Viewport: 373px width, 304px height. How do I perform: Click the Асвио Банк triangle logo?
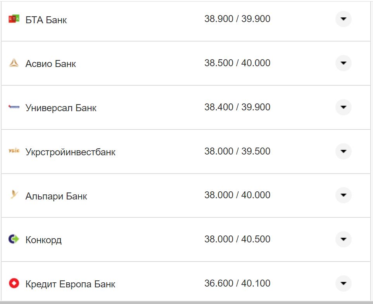point(14,63)
